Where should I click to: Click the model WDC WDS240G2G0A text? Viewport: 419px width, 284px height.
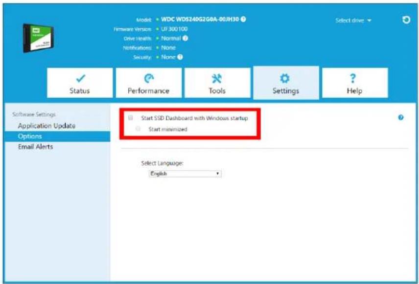200,19
